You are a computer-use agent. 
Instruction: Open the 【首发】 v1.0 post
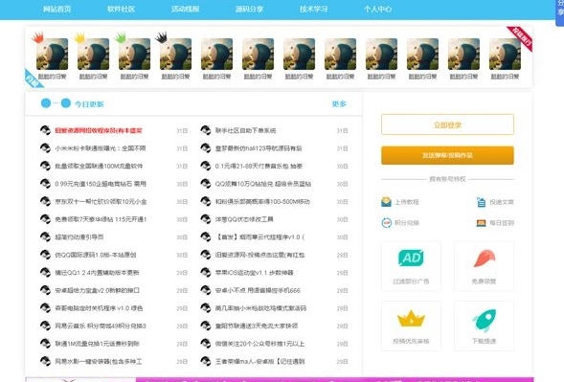pos(259,237)
